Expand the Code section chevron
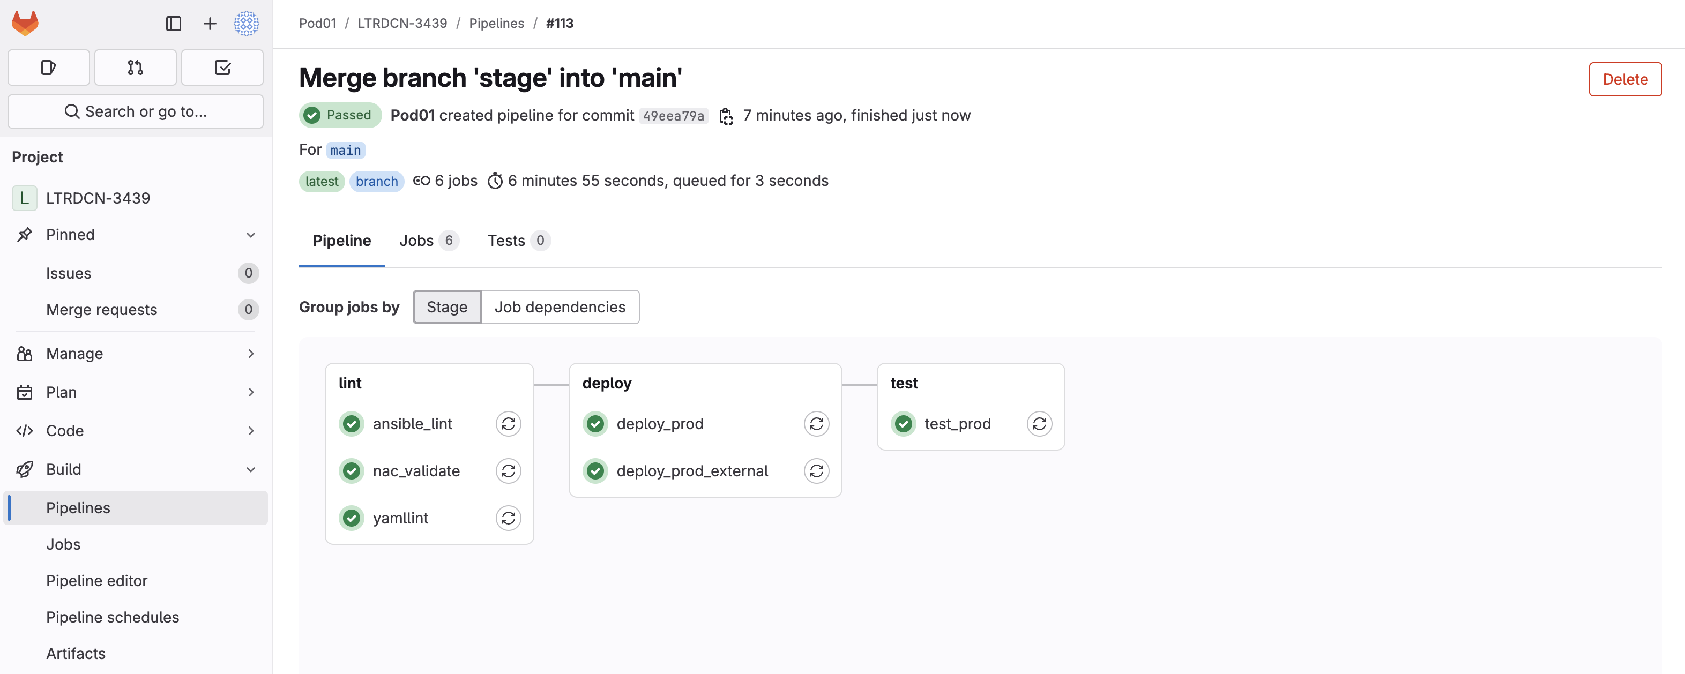The height and width of the screenshot is (674, 1685). click(x=250, y=431)
